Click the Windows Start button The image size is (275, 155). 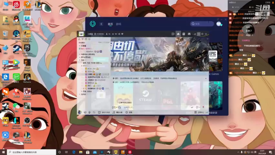point(3,152)
